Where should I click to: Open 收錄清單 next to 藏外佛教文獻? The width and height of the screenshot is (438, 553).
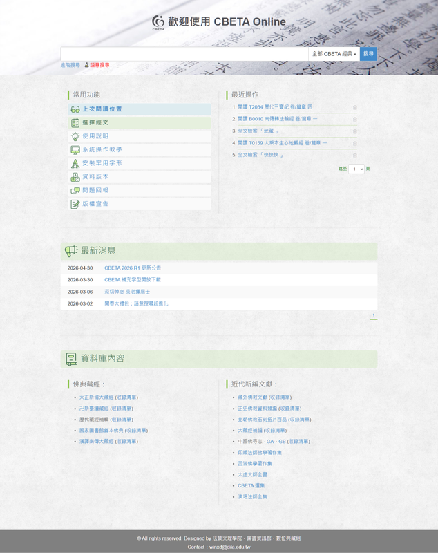[x=280, y=397]
